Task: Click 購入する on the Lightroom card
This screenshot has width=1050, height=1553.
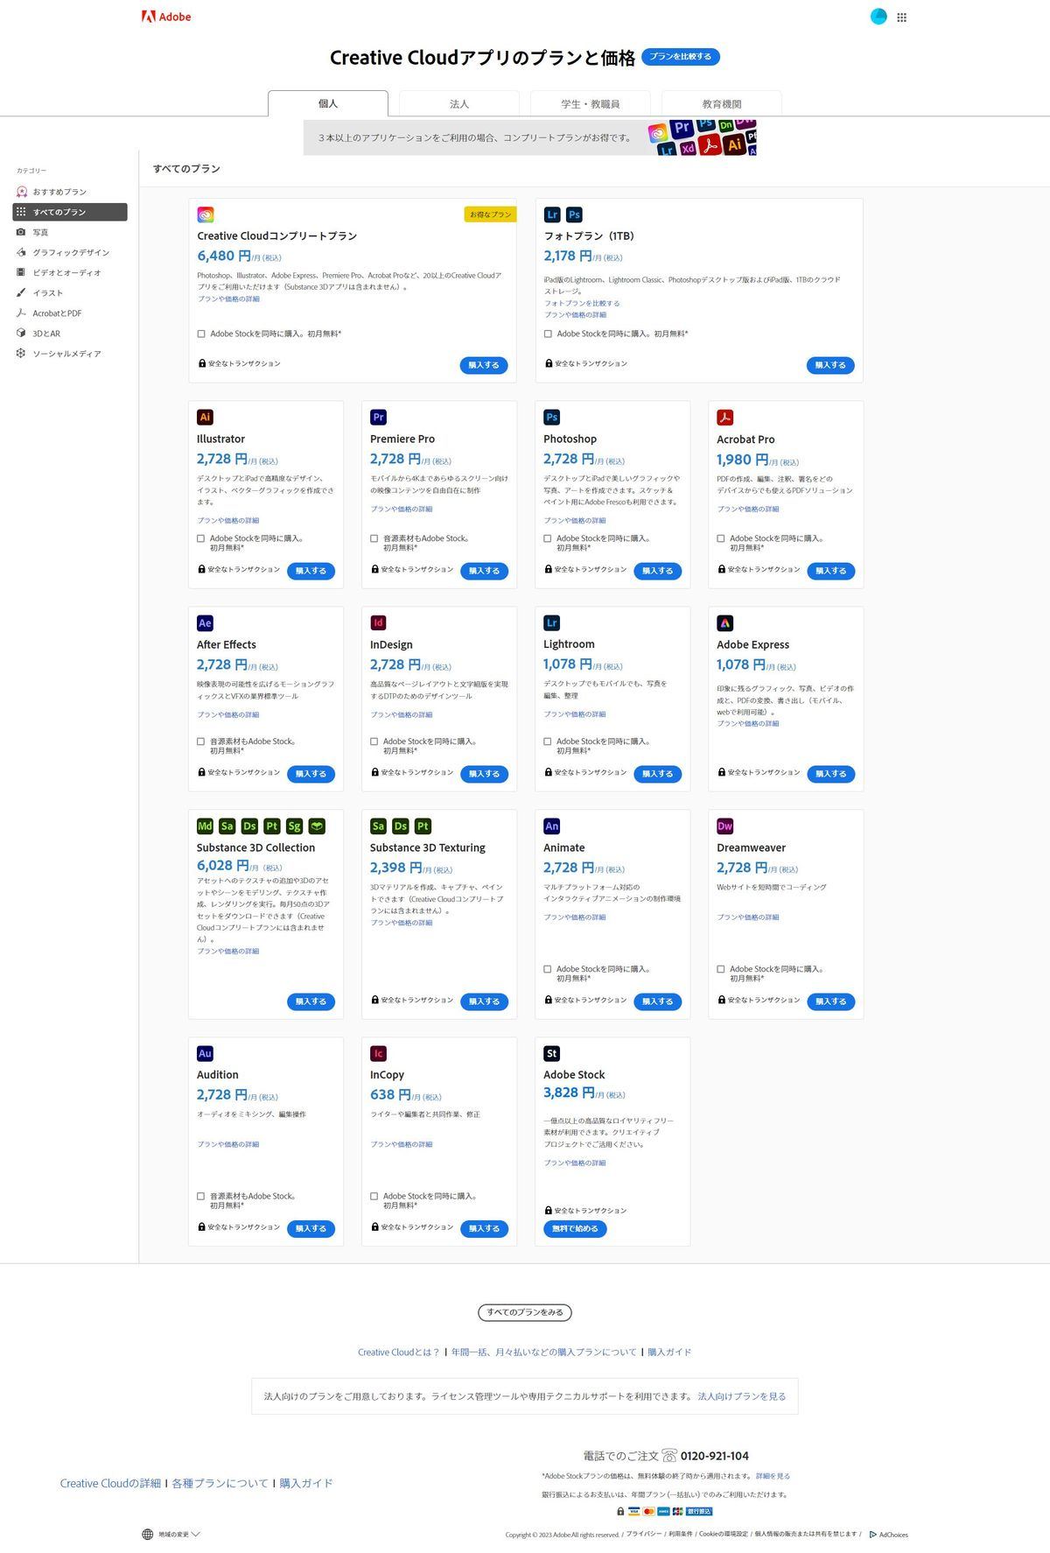Action: point(657,774)
